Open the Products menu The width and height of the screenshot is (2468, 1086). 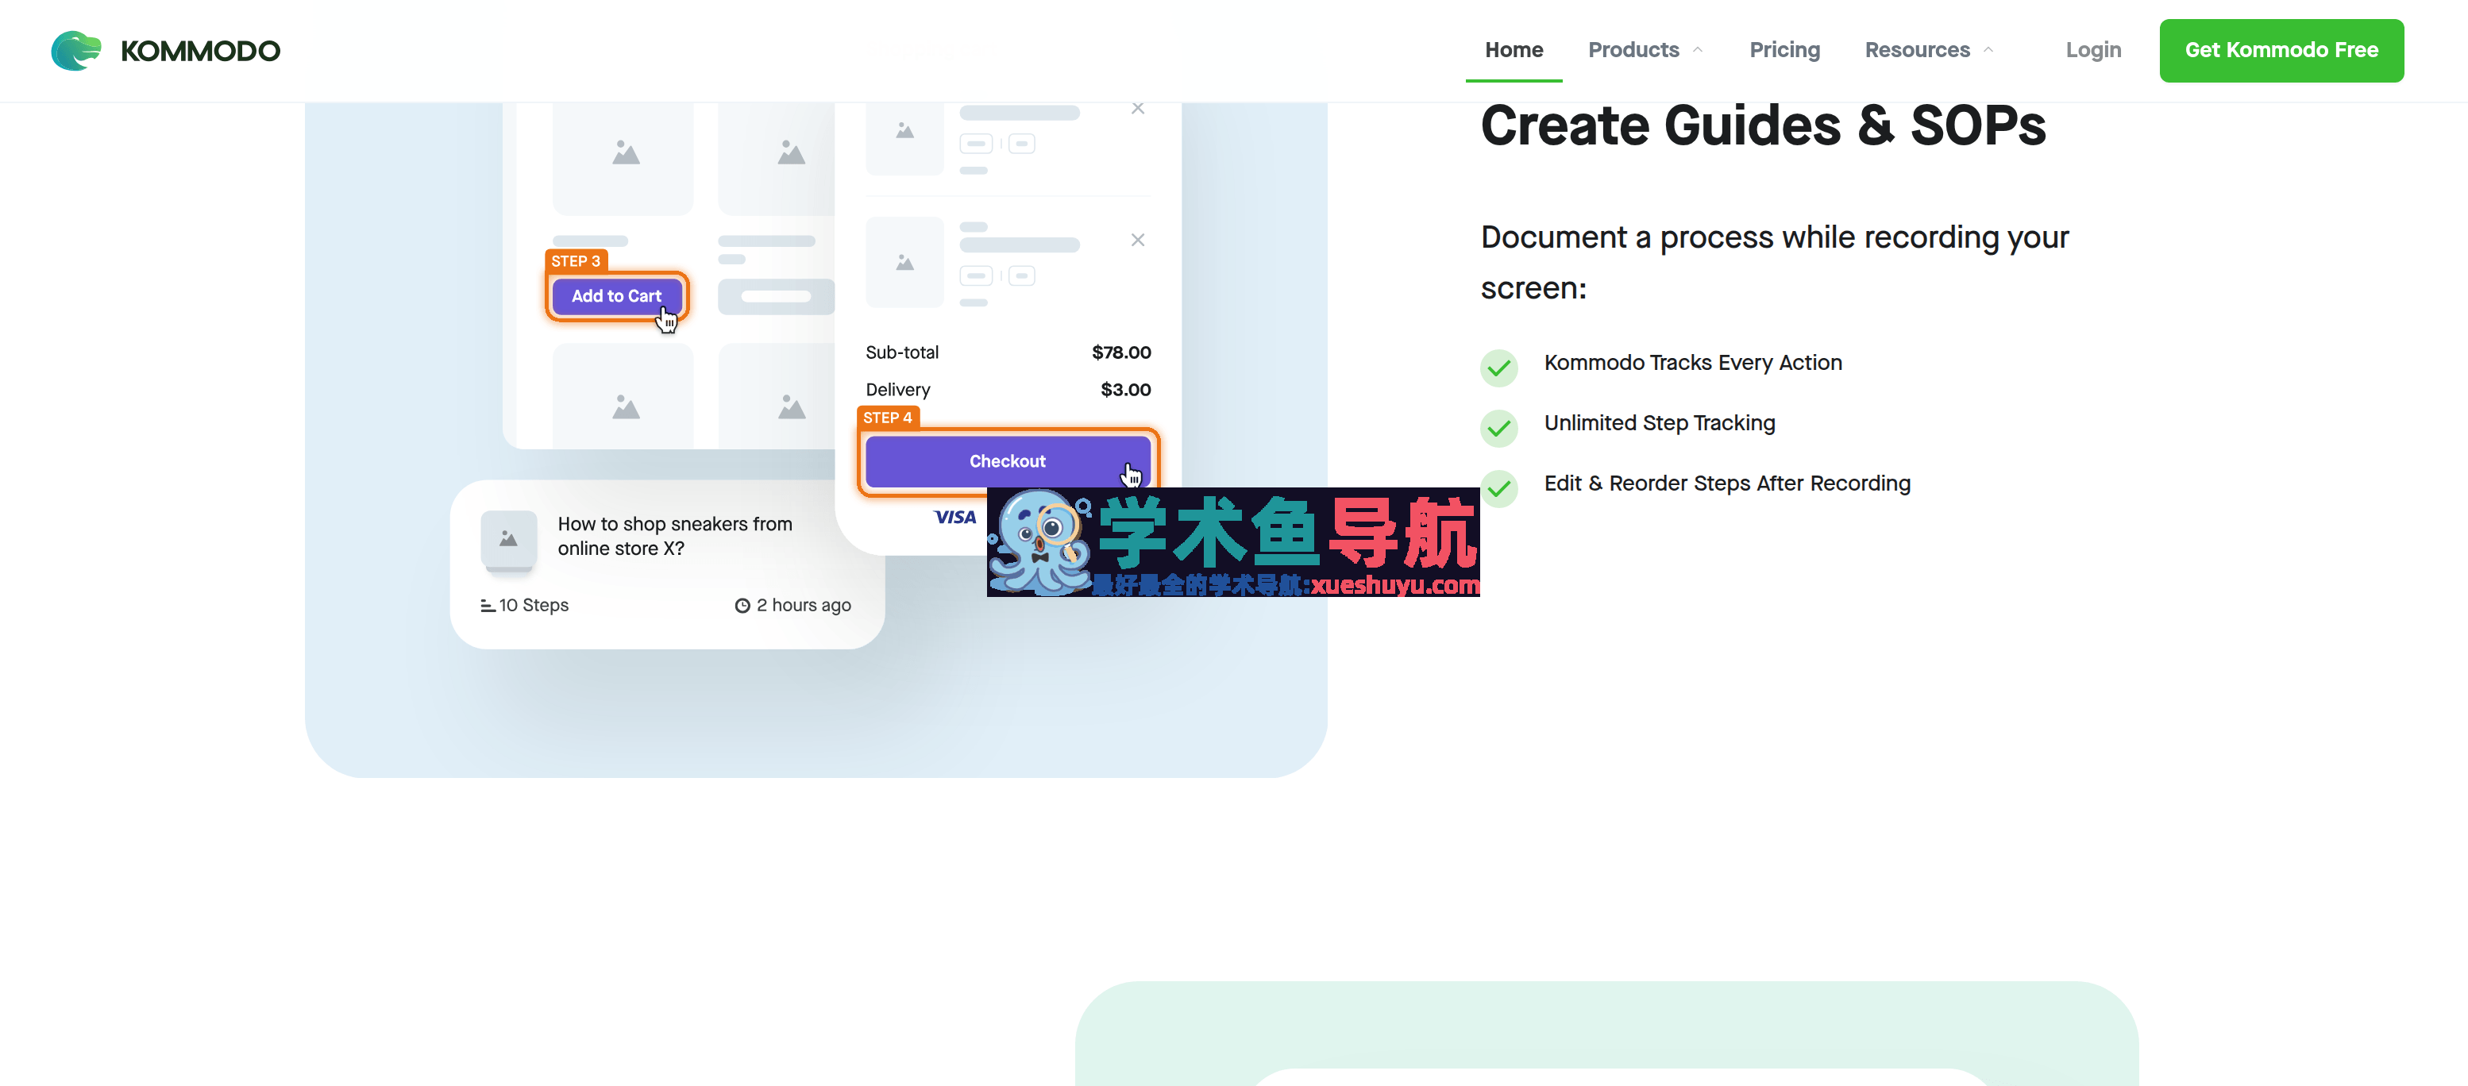tap(1633, 50)
